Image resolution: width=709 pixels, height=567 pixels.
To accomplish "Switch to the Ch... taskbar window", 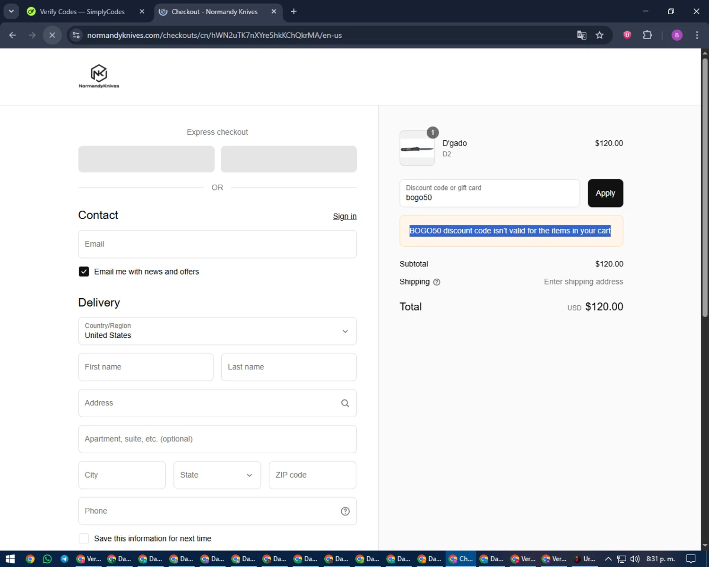I will (x=461, y=559).
